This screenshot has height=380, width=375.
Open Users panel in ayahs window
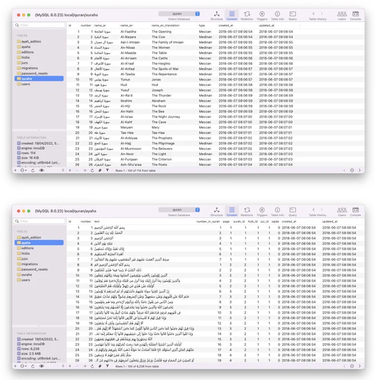coord(342,212)
